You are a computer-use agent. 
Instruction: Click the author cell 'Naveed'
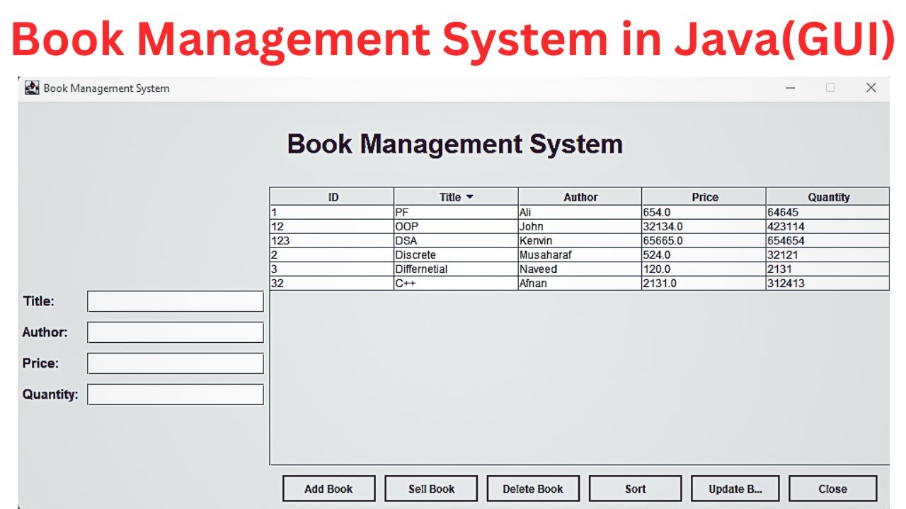[x=580, y=269]
